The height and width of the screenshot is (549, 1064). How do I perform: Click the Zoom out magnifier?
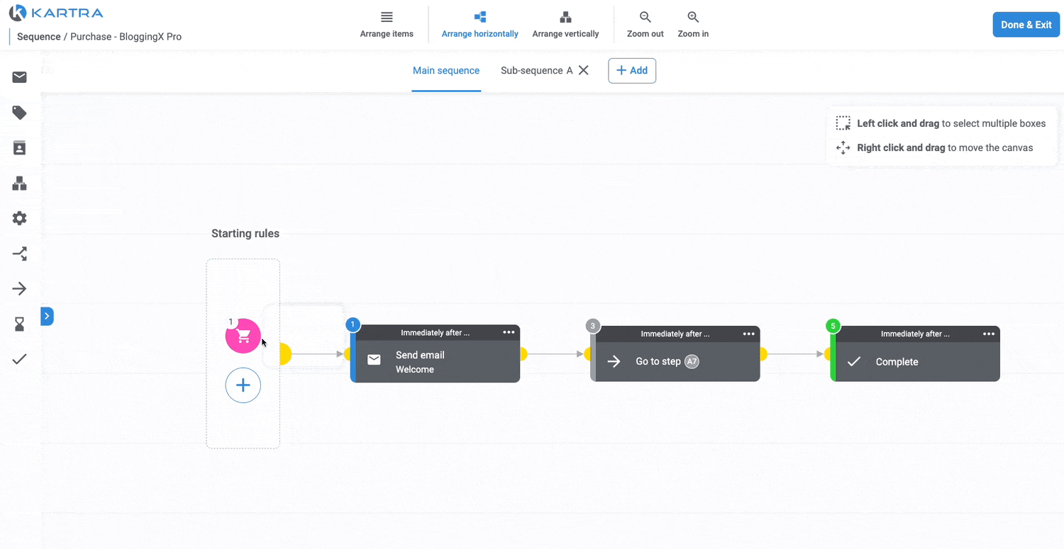(x=645, y=24)
